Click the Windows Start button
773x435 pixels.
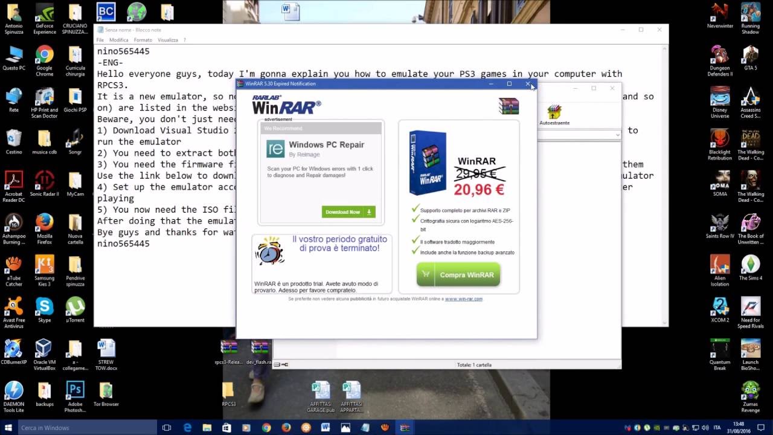tap(7, 428)
